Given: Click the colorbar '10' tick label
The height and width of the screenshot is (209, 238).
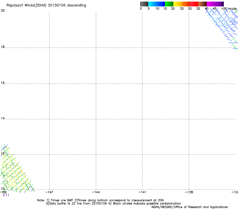Looking at the screenshot, I should (157, 9).
